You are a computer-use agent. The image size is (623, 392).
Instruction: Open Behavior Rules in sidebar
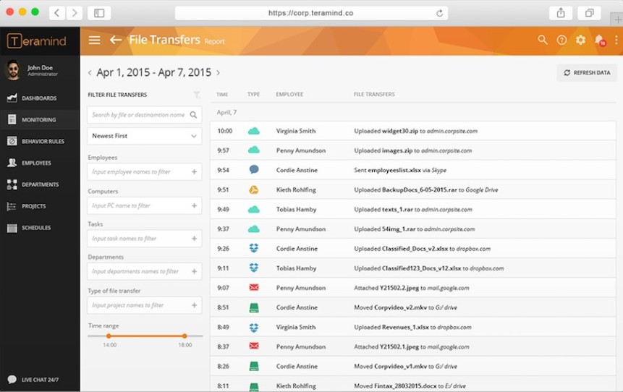(x=40, y=141)
